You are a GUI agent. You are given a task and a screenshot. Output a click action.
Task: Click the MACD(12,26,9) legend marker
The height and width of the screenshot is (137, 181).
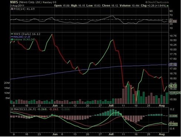(12, 109)
